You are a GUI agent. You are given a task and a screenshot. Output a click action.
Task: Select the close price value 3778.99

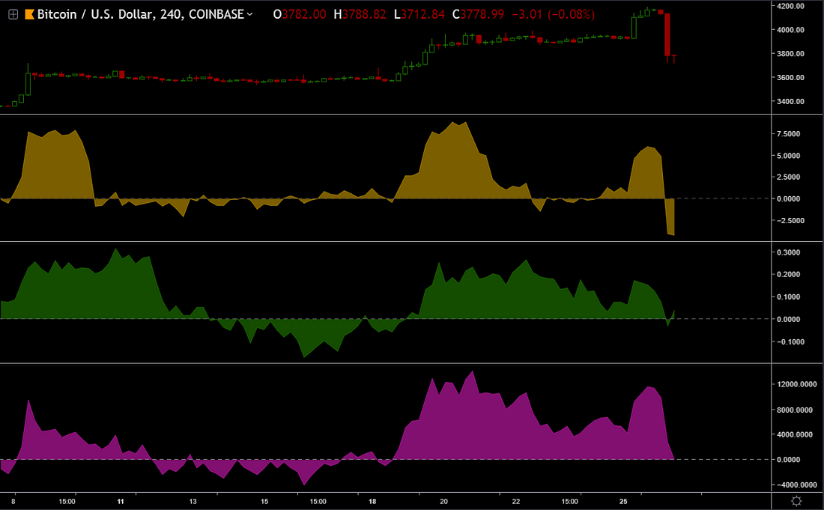(x=482, y=14)
